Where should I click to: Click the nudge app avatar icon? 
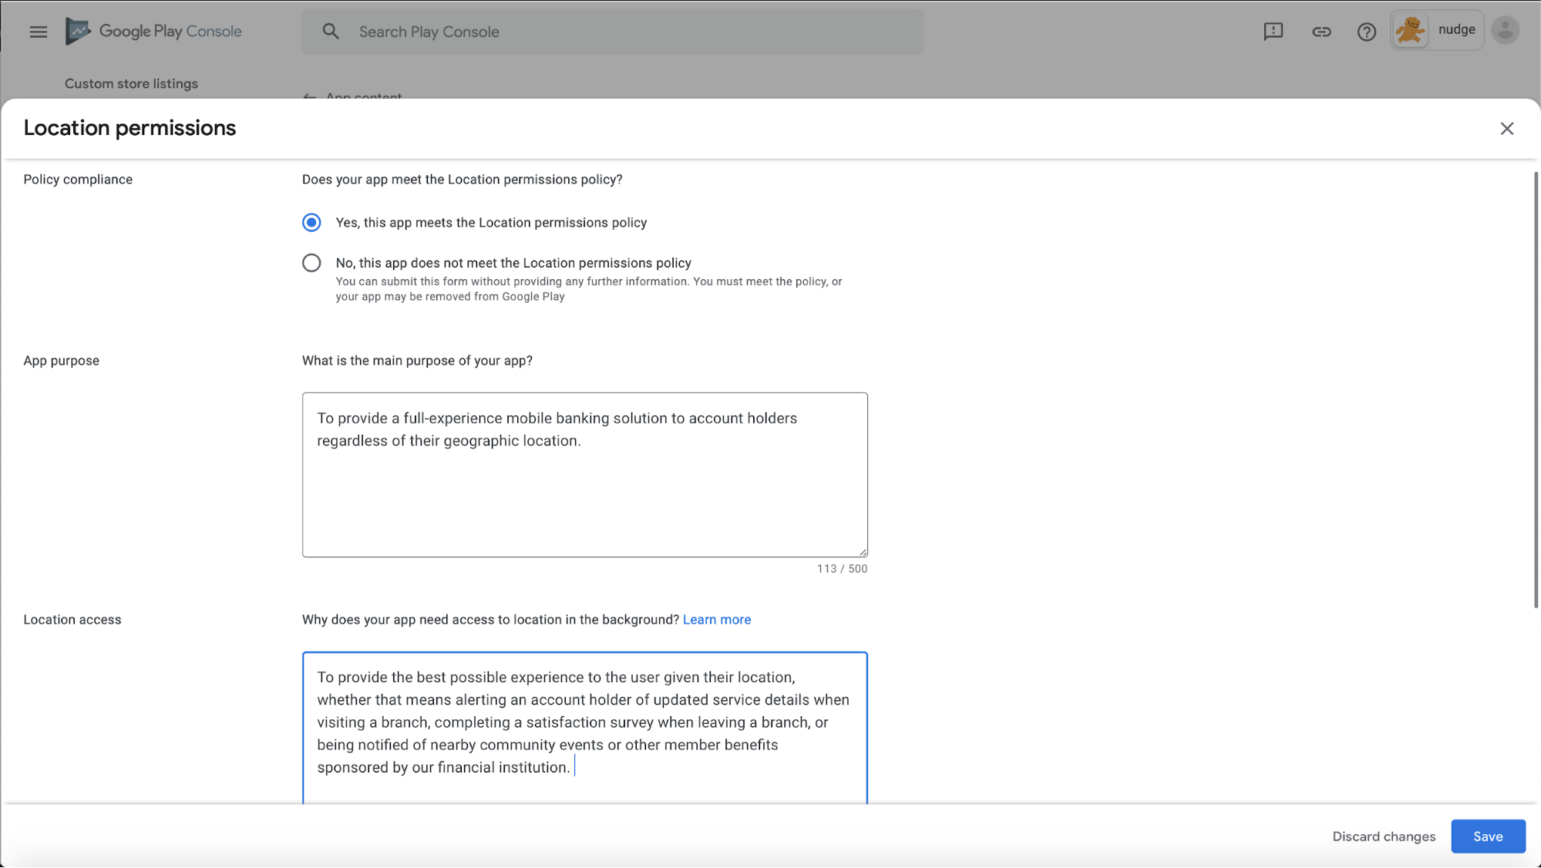coord(1411,31)
